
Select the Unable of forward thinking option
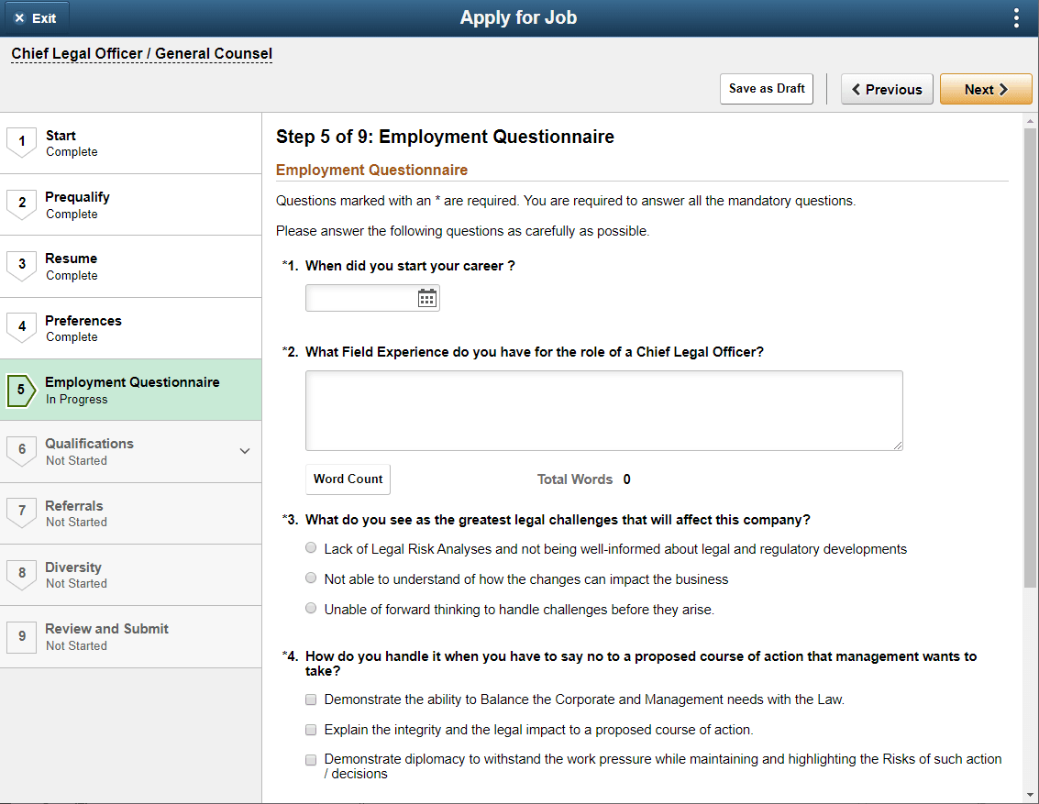[311, 608]
